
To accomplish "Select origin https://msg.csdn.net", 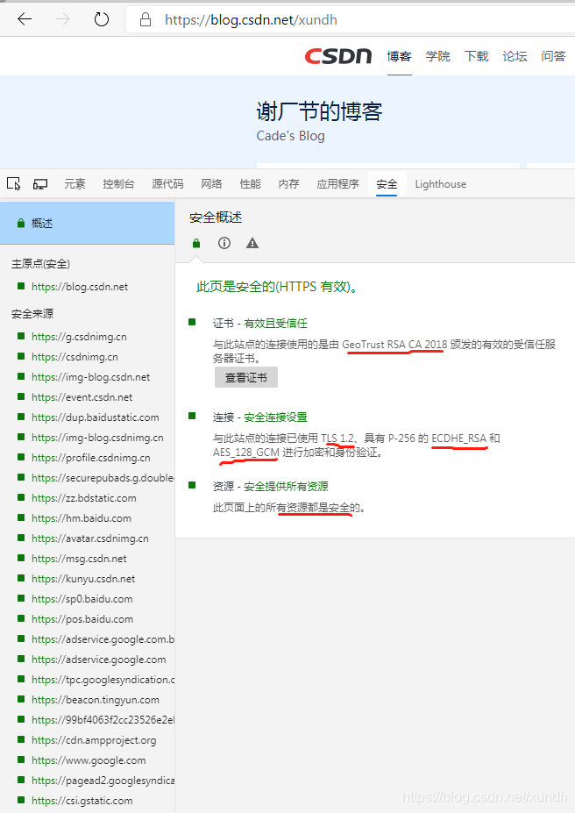I will click(x=79, y=559).
